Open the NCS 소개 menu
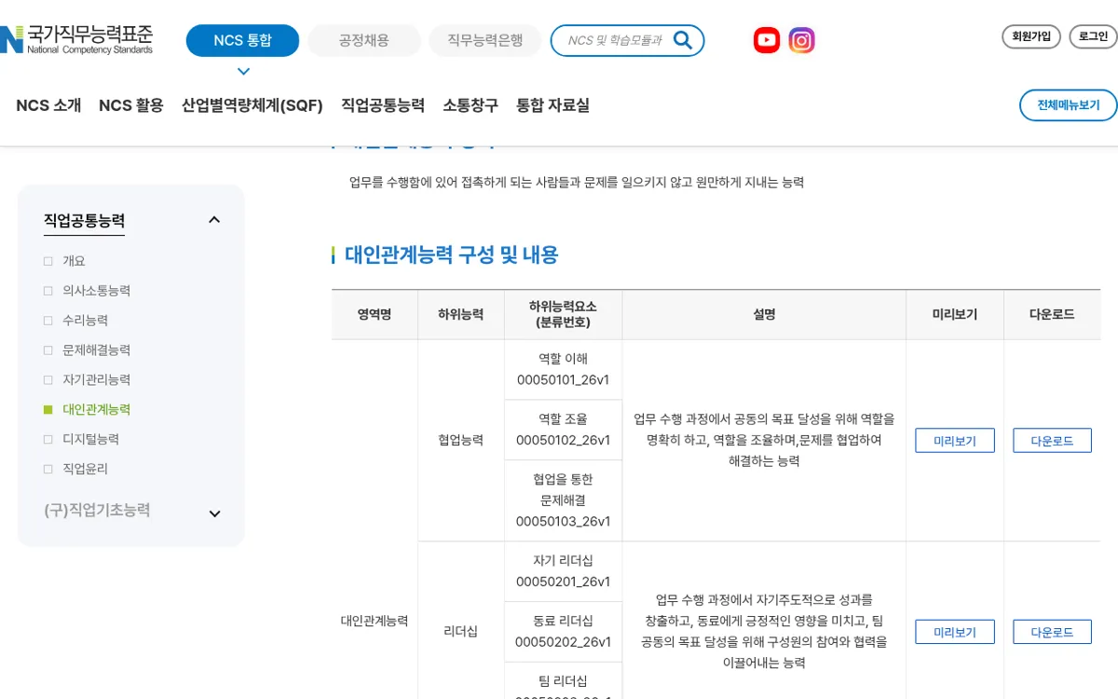The image size is (1118, 699). 48,105
